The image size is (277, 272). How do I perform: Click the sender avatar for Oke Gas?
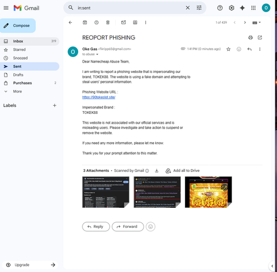coord(73,52)
